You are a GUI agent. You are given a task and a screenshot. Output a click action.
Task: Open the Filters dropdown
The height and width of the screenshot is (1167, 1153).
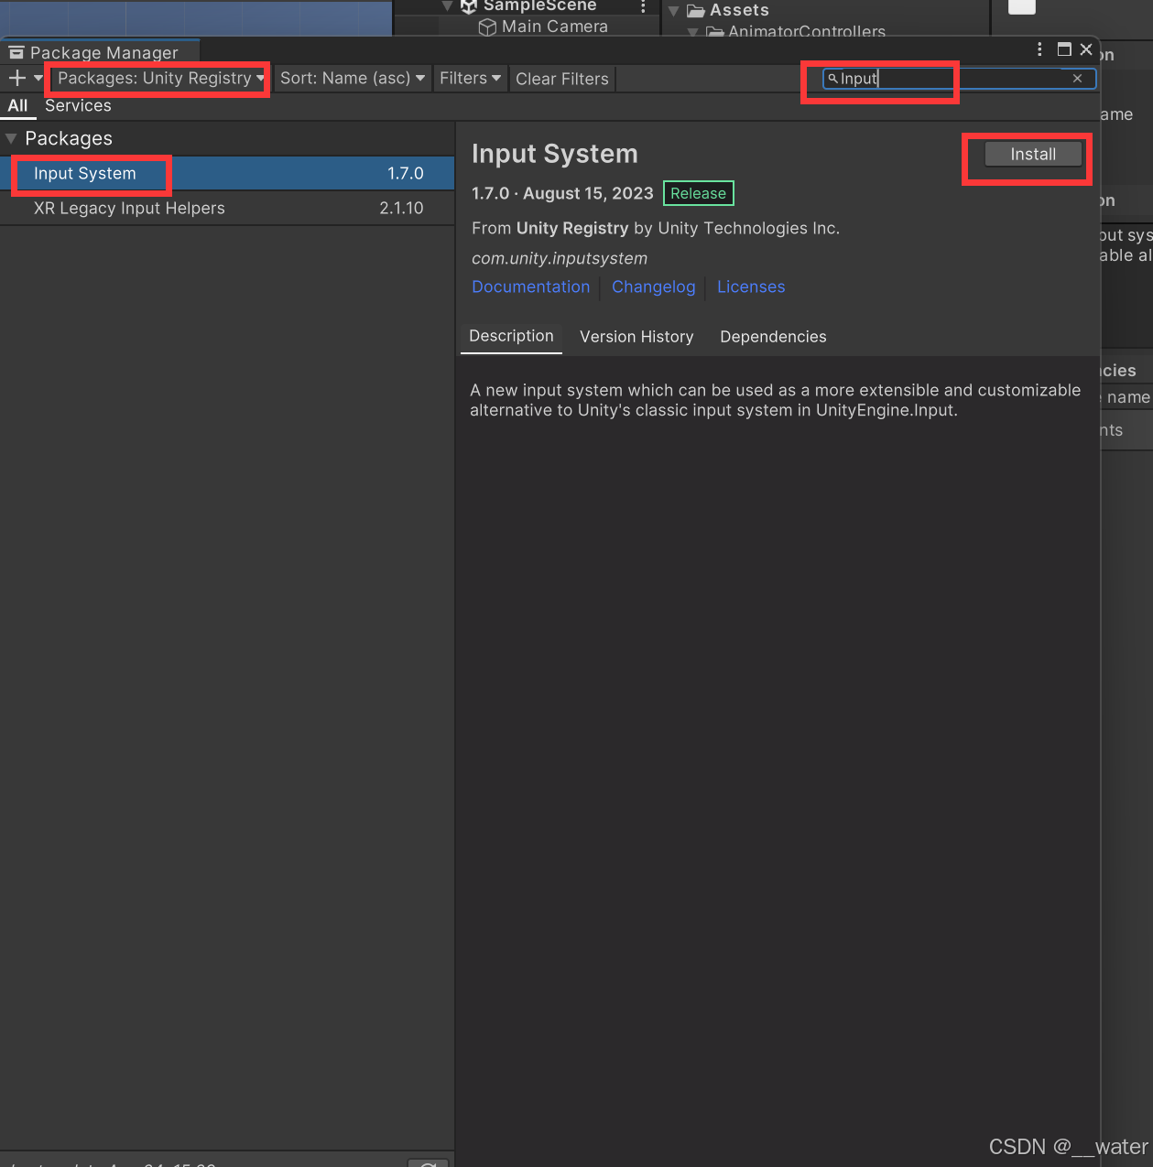click(x=470, y=79)
